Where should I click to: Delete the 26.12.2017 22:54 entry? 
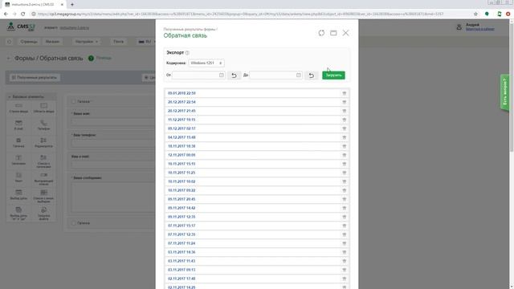coord(345,102)
